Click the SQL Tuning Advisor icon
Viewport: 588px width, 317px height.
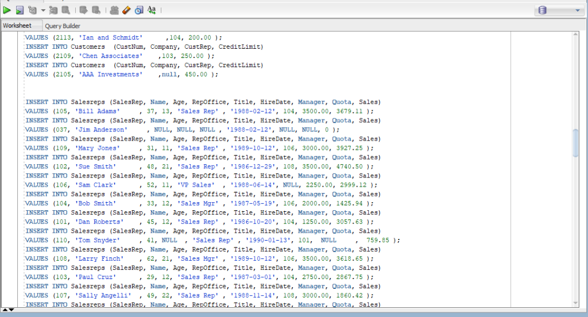[x=65, y=10]
